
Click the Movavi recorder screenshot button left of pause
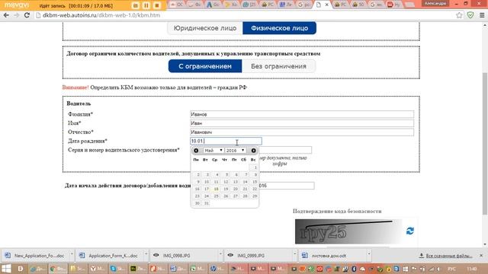(136, 5)
